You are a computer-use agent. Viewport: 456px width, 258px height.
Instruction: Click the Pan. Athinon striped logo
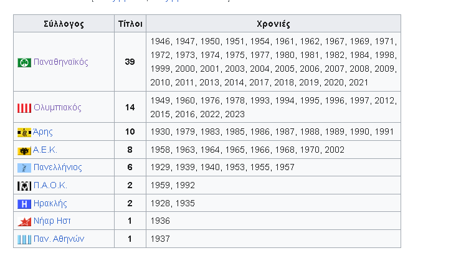tap(24, 239)
